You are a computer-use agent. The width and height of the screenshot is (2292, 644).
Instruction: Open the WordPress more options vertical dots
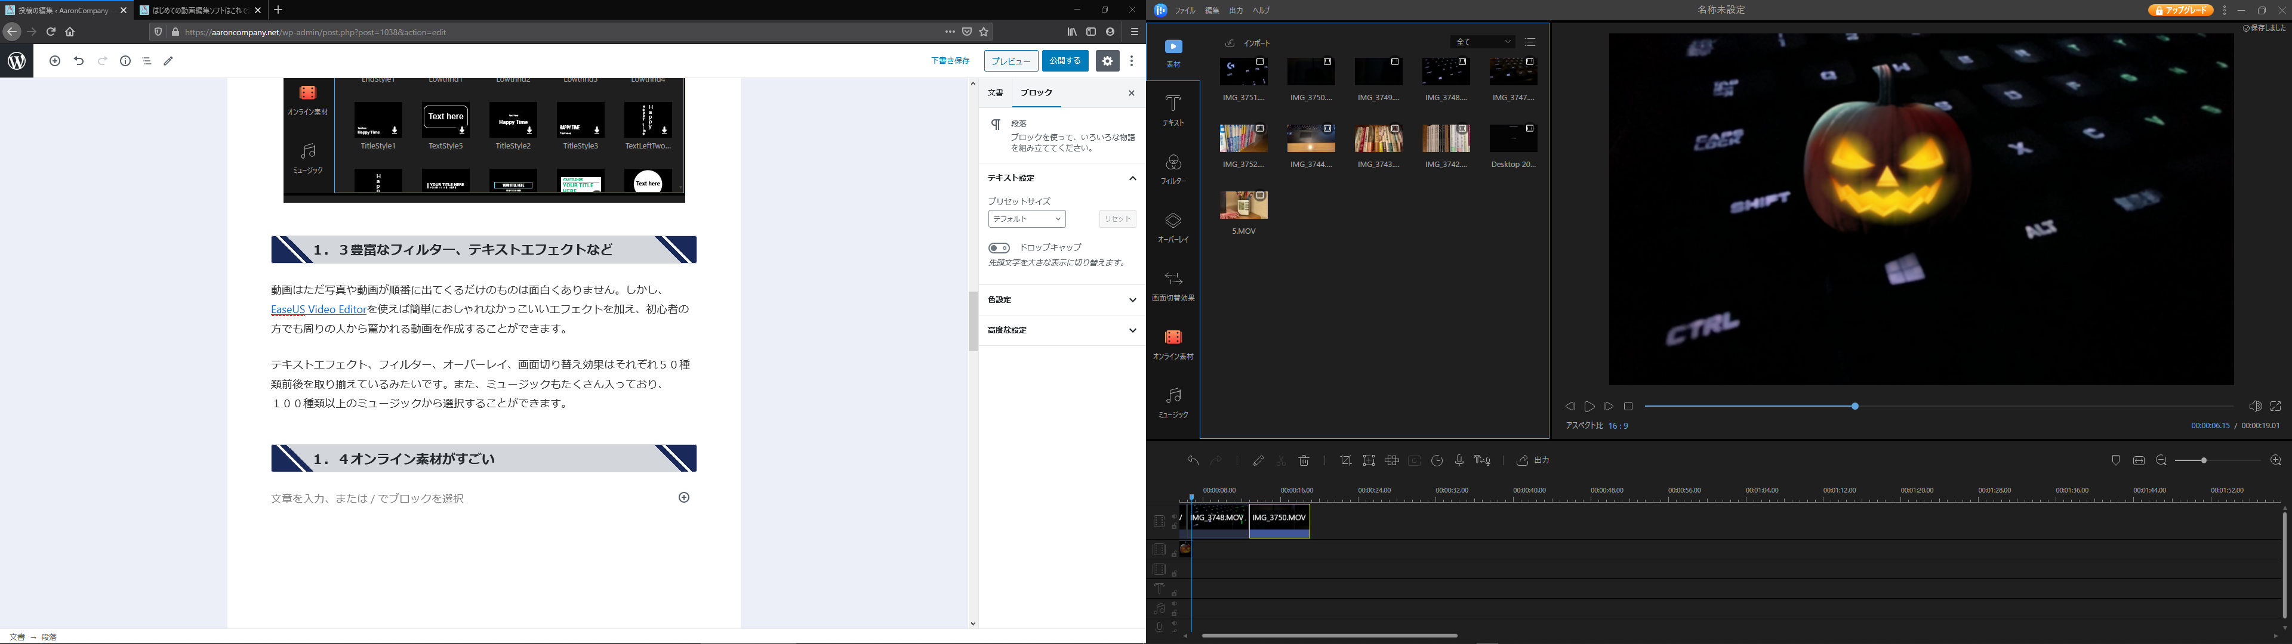click(1132, 60)
